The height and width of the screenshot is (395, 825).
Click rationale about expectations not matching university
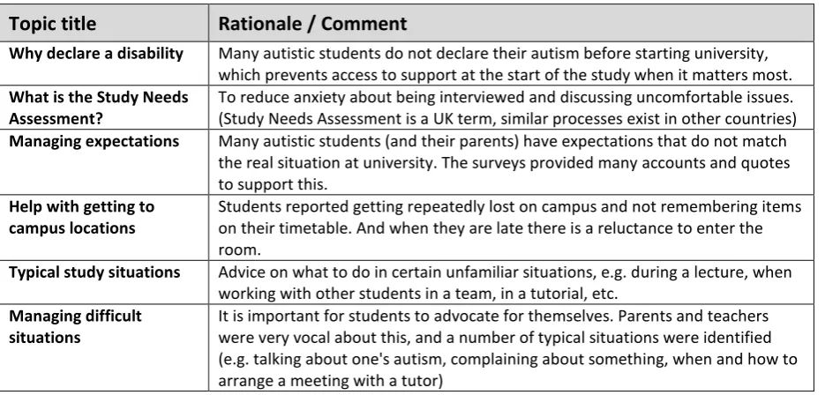point(502,152)
